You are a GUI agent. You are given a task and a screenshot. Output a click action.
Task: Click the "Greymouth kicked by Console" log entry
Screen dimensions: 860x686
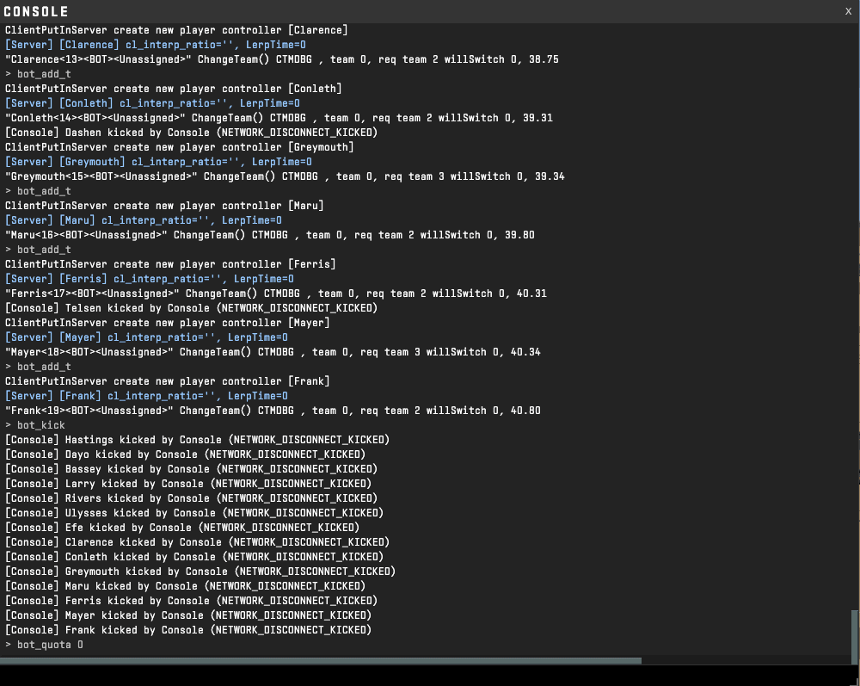pos(200,572)
